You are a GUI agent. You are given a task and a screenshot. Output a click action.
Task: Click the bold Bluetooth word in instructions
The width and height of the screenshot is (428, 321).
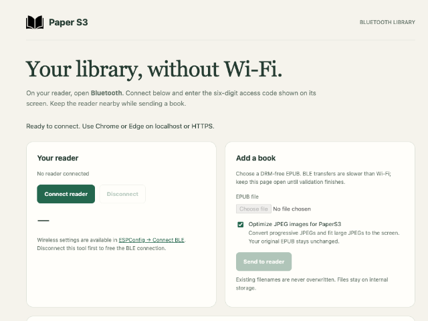tap(107, 93)
